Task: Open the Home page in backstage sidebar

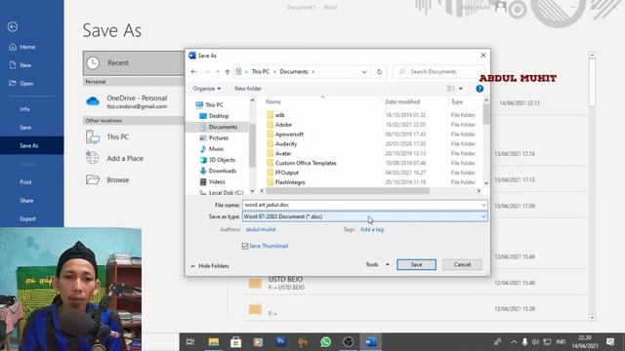Action: pyautogui.click(x=22, y=47)
